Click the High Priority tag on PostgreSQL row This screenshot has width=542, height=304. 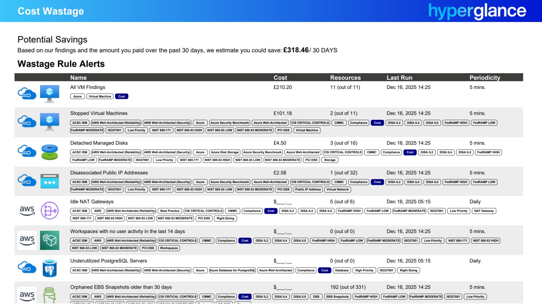coord(364,271)
